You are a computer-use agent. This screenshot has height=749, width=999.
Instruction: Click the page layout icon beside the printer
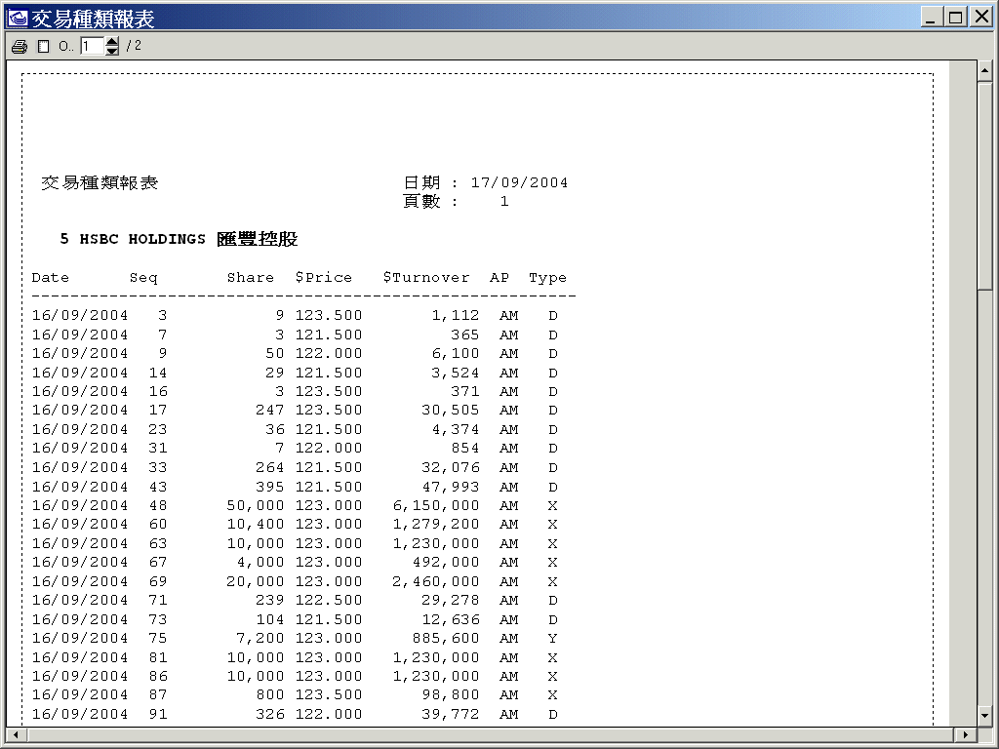click(43, 46)
